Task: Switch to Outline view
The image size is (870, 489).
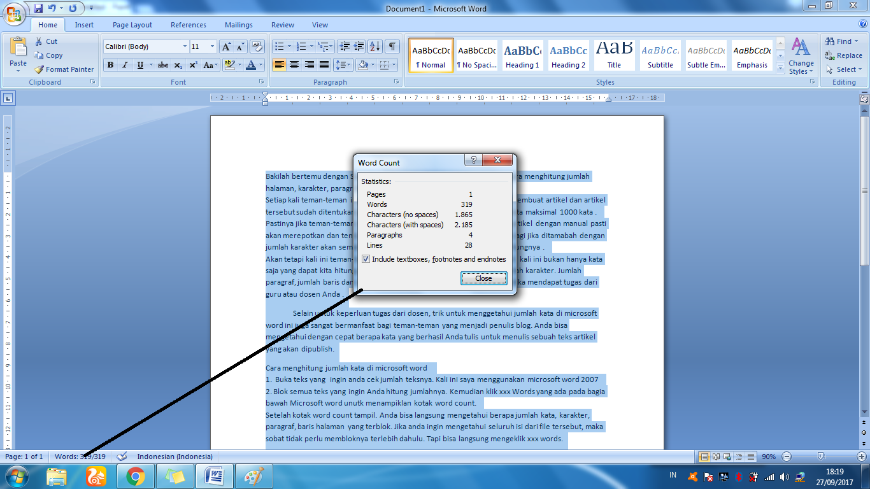Action: (x=739, y=457)
